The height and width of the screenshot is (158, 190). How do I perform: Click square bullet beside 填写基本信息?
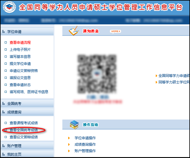(6, 56)
